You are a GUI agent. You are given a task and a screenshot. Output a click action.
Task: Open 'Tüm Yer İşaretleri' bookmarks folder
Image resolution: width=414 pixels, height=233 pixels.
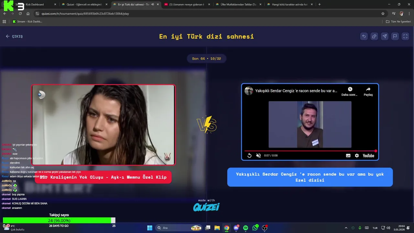tap(398, 22)
